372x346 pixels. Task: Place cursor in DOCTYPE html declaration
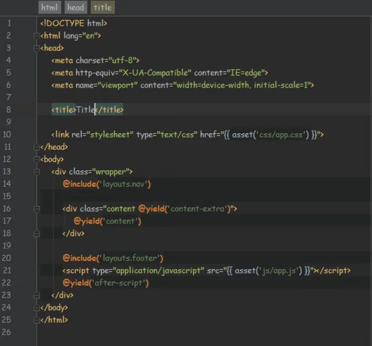click(x=73, y=23)
